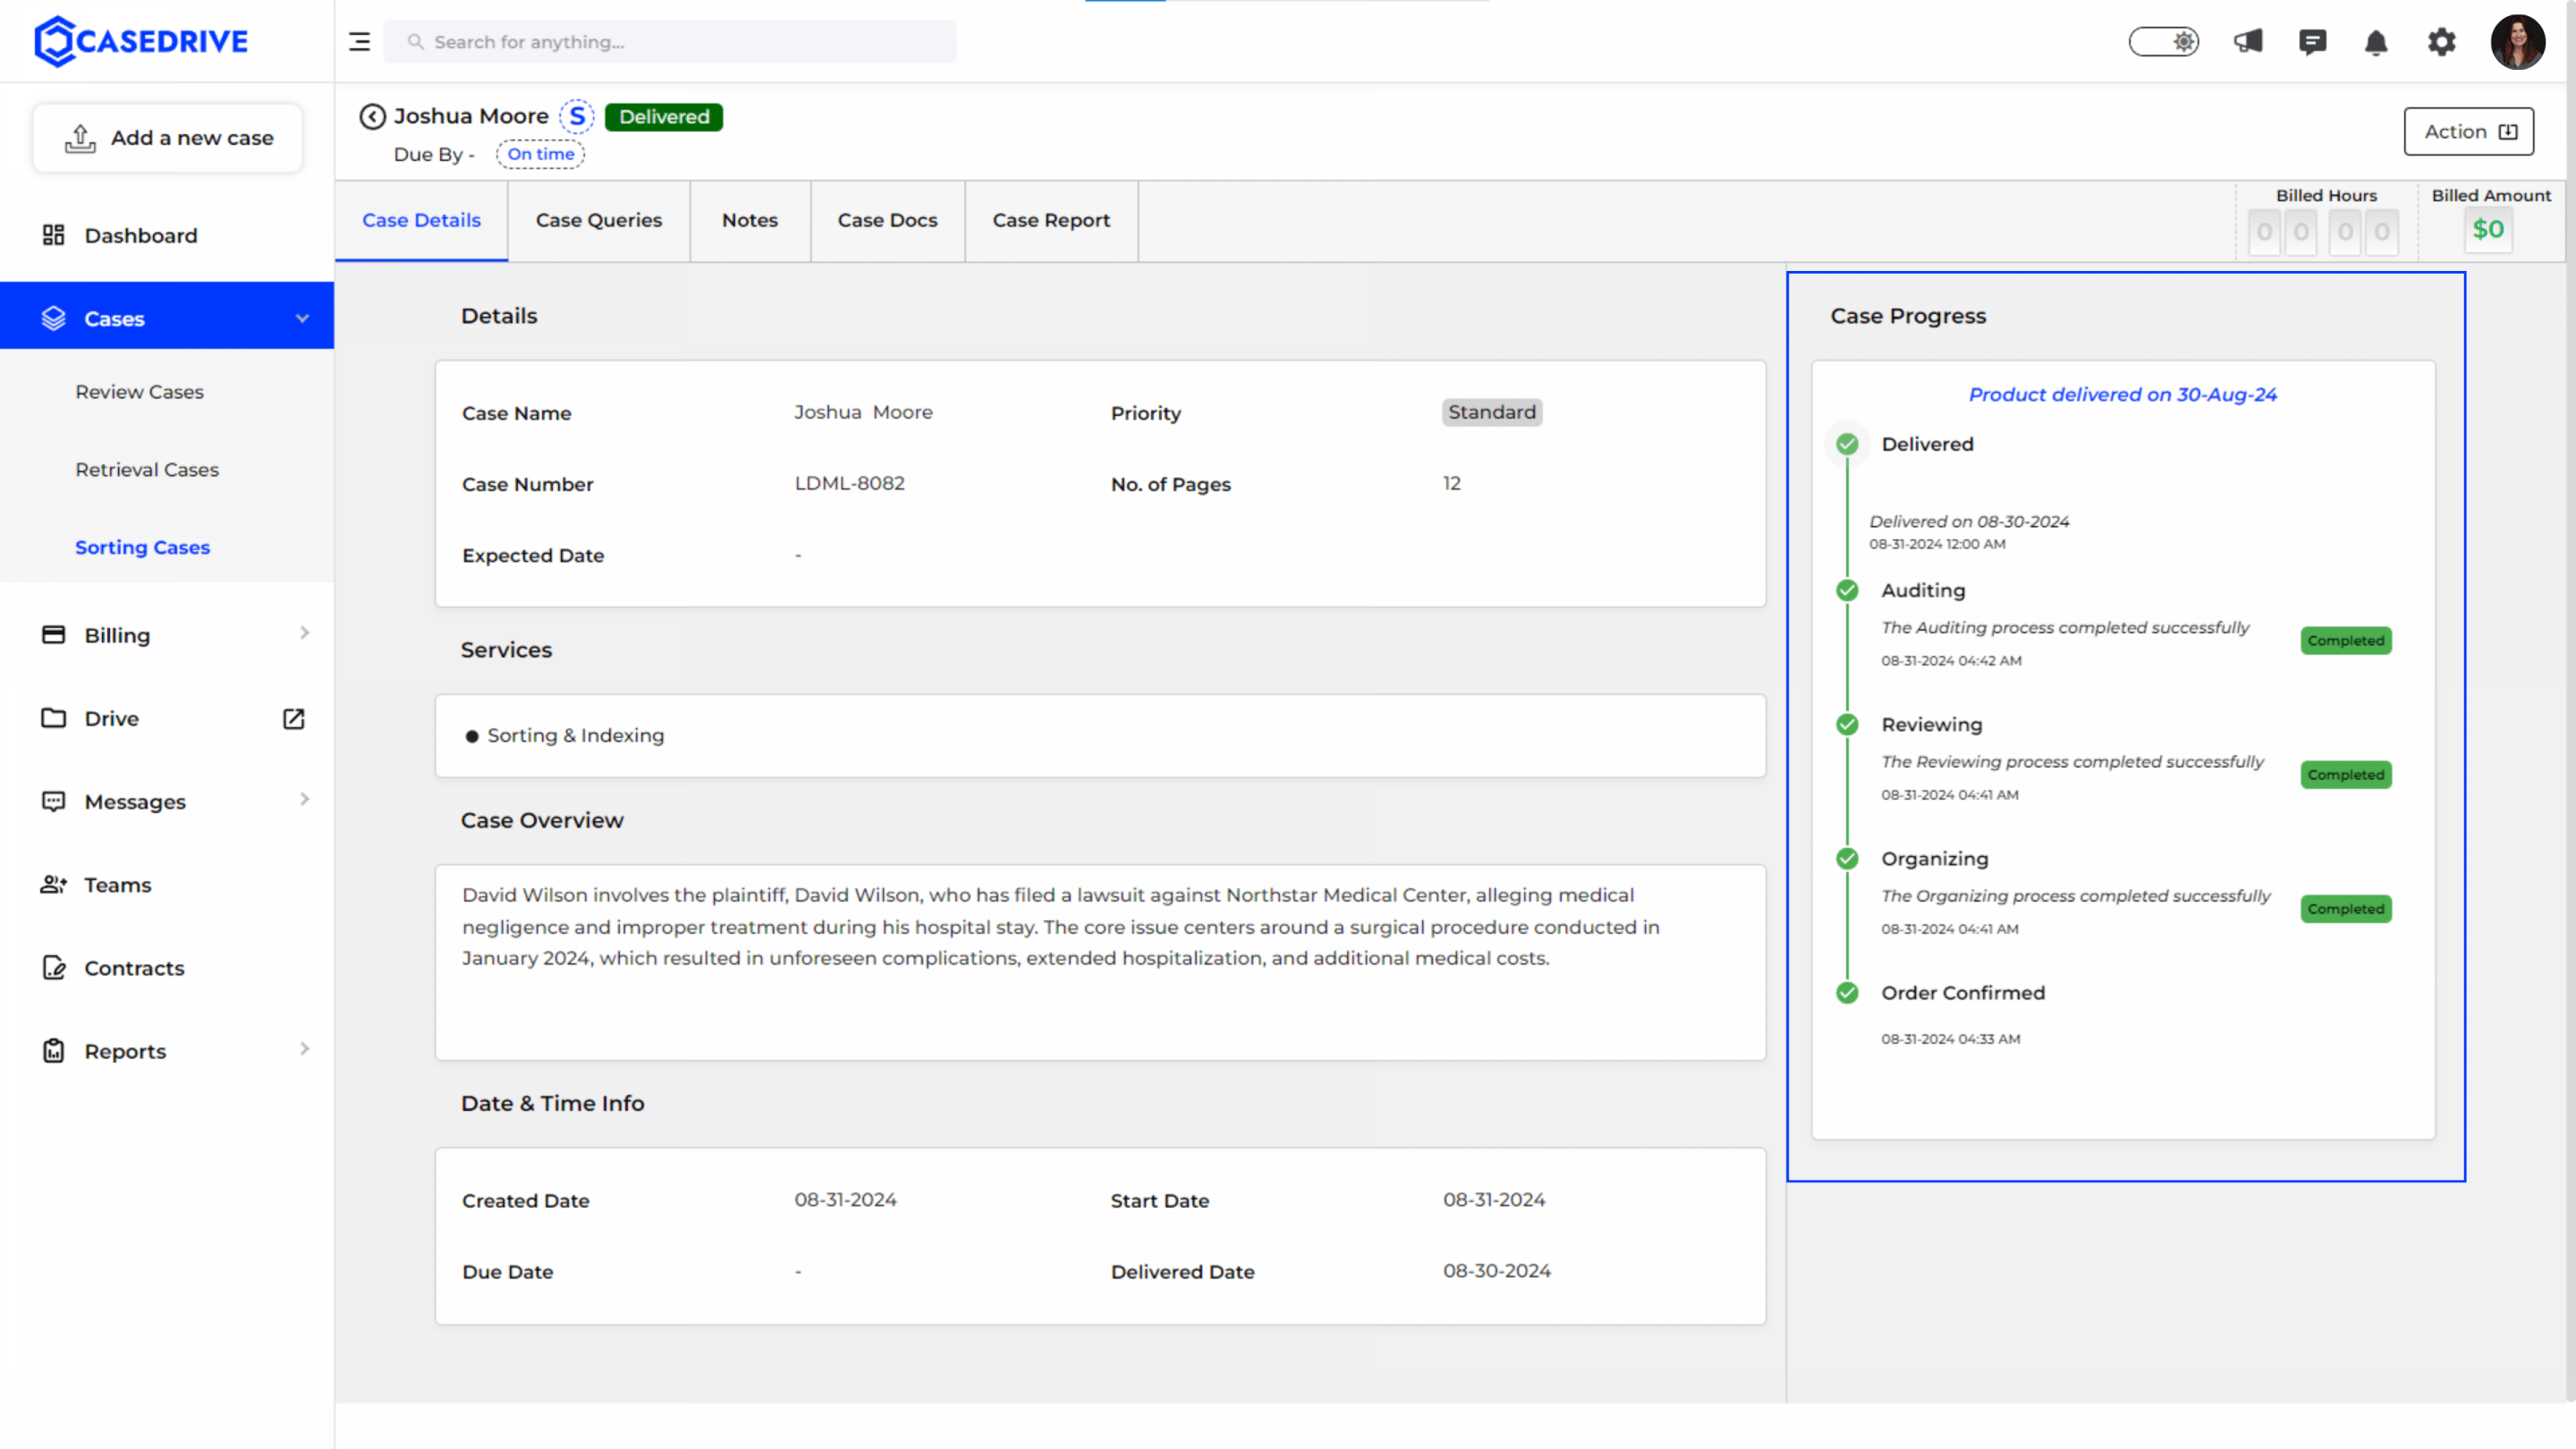Screen dimensions: 2576x1449
Task: Click the CaseDrive logo
Action: pyautogui.click(x=141, y=41)
